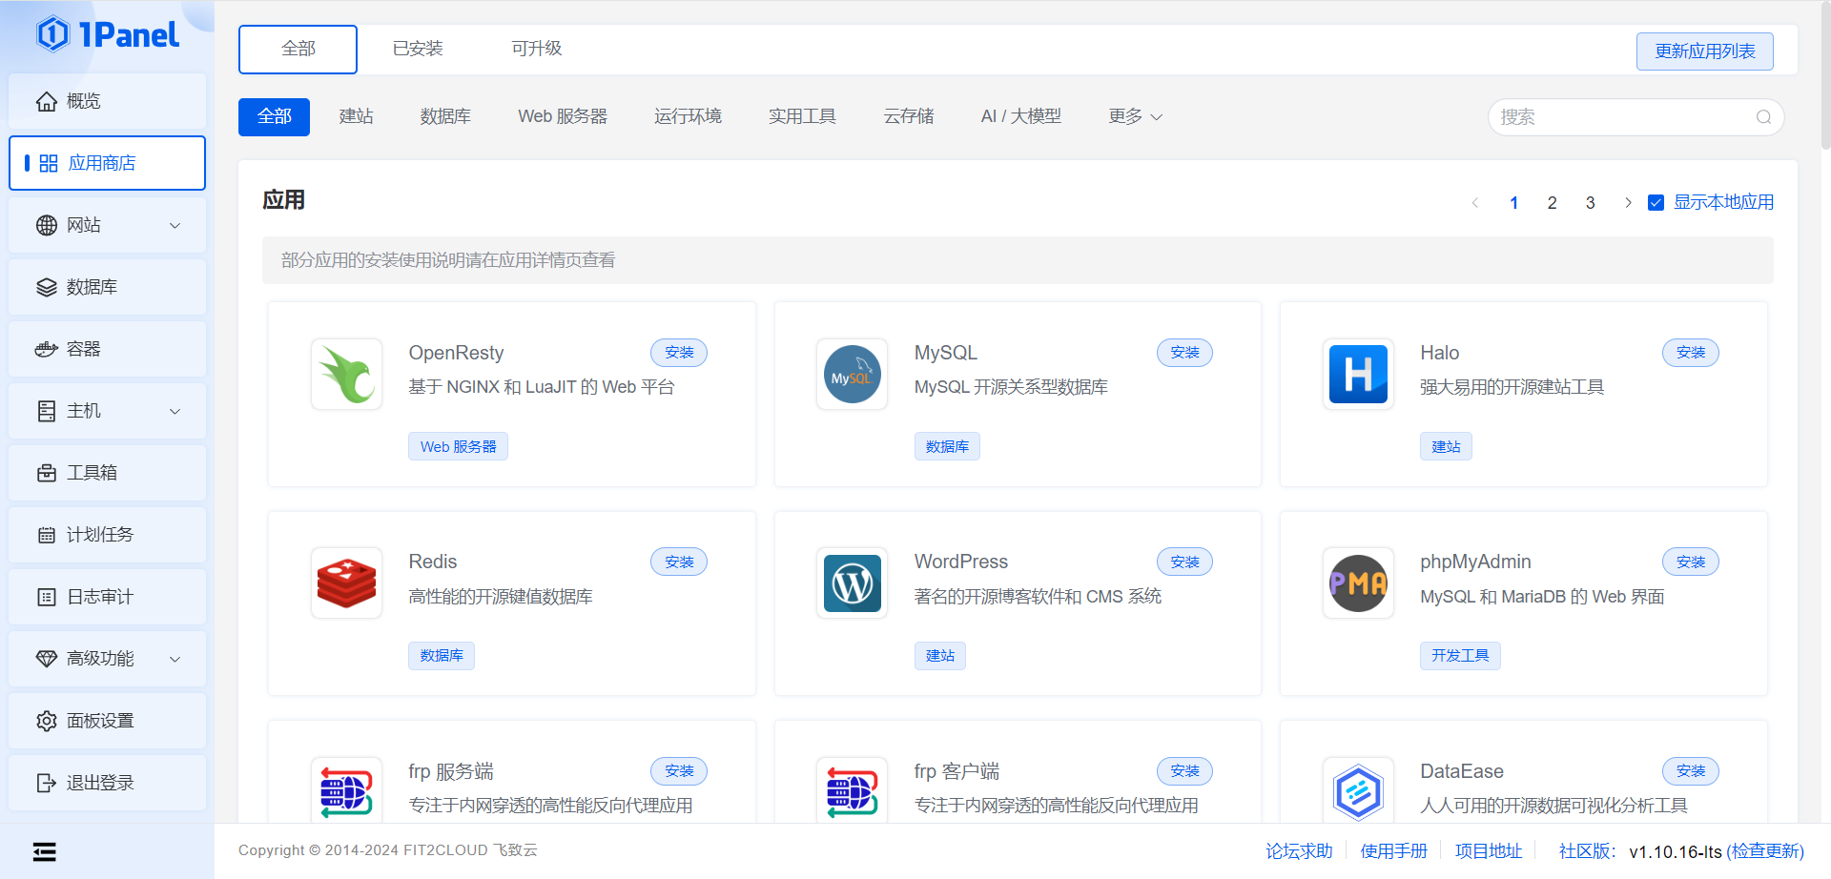Collapse sidebar using bottom menu icon
The height and width of the screenshot is (879, 1831).
pyautogui.click(x=45, y=851)
